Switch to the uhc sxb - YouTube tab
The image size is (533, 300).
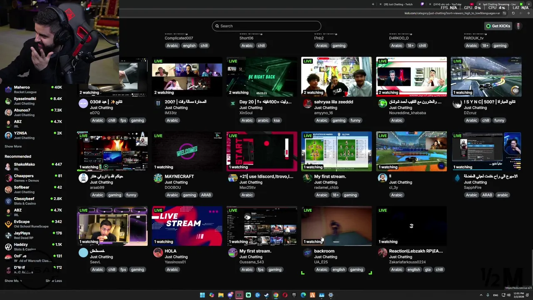click(x=450, y=4)
